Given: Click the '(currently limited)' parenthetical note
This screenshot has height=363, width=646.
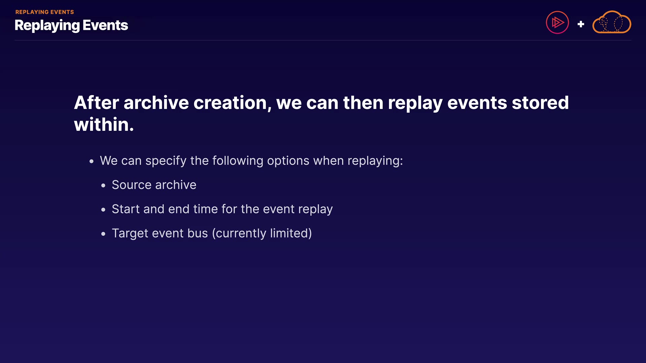Looking at the screenshot, I should (262, 233).
